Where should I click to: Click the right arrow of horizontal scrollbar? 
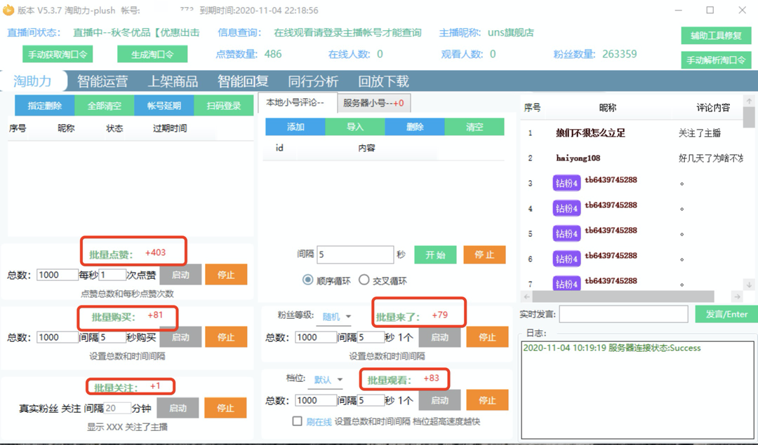(x=737, y=296)
